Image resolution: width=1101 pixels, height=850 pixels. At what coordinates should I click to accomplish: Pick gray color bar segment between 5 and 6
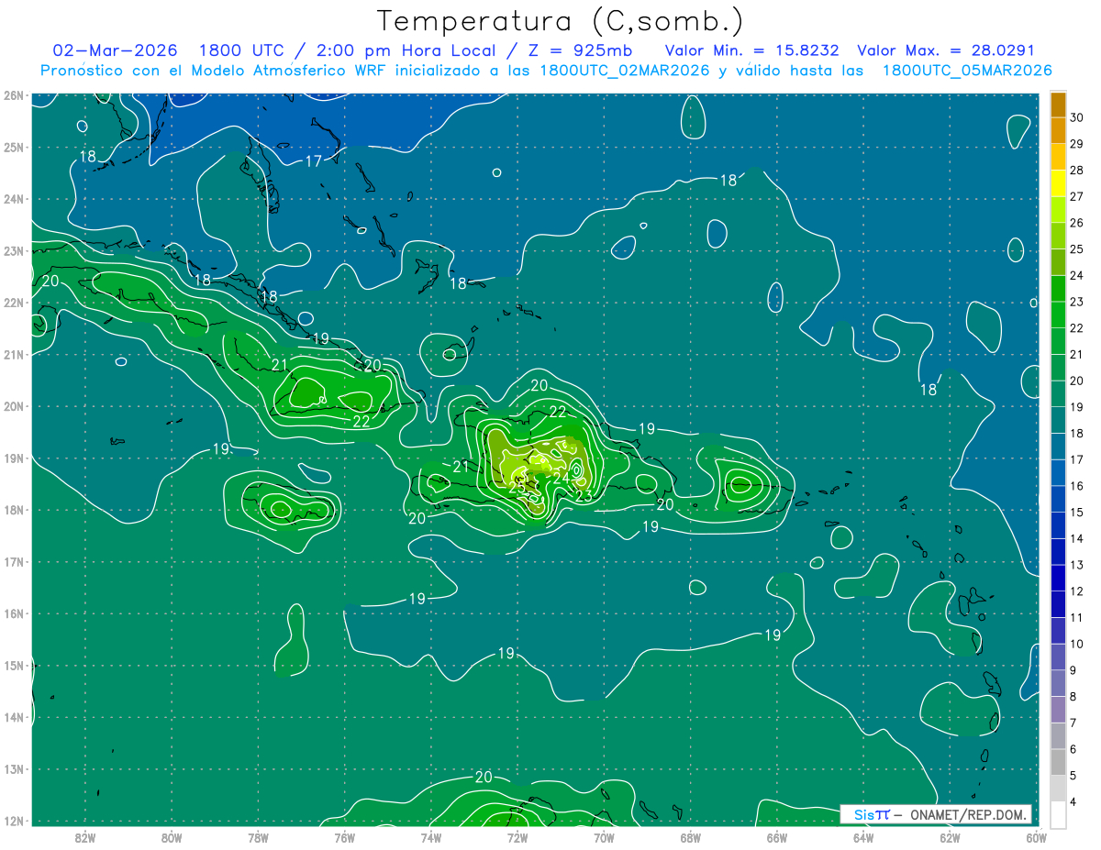pyautogui.click(x=1058, y=762)
